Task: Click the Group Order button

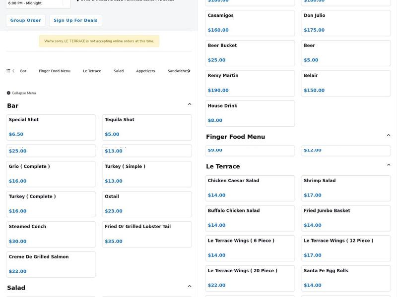Action: pyautogui.click(x=25, y=21)
